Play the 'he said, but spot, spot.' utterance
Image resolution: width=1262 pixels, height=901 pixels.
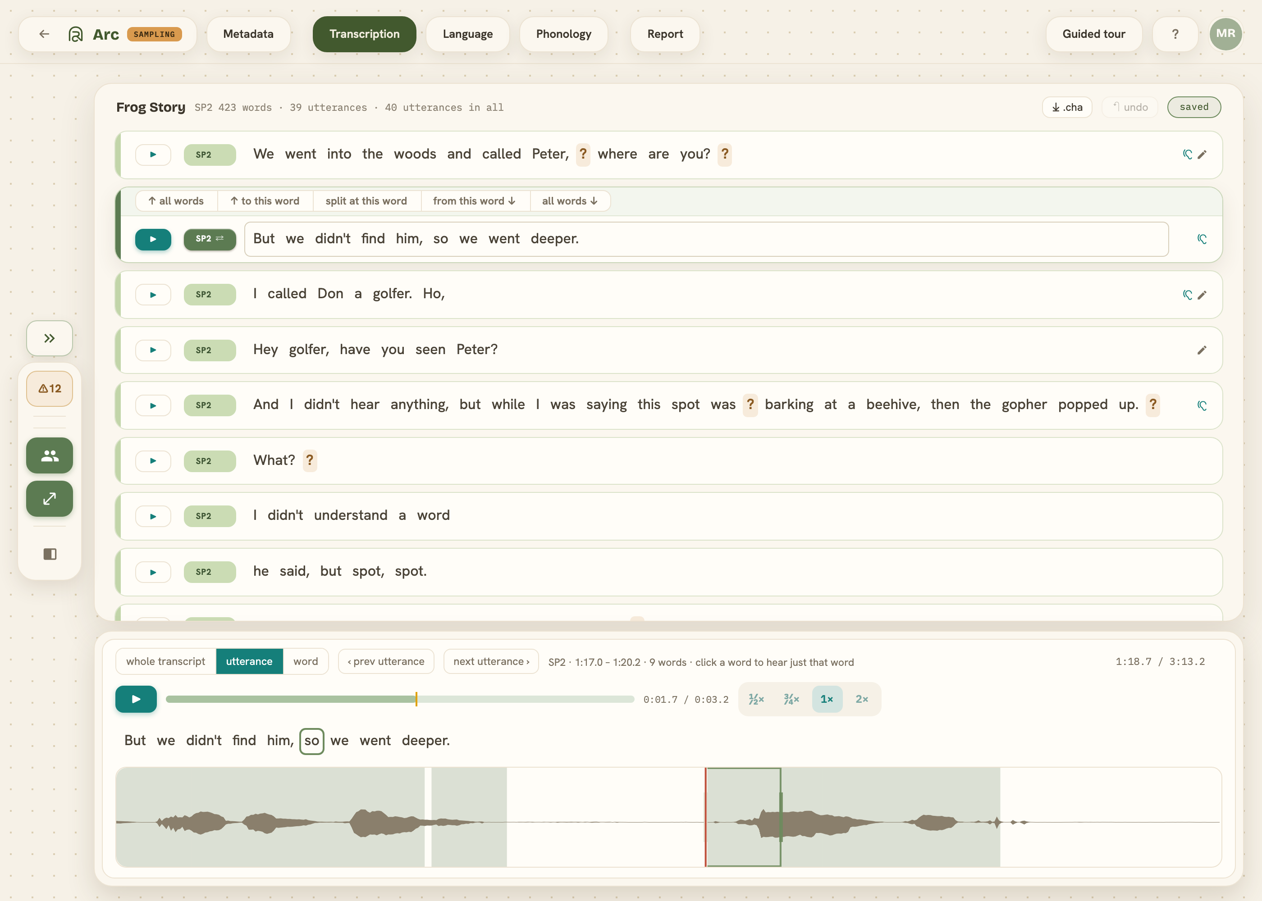point(153,572)
